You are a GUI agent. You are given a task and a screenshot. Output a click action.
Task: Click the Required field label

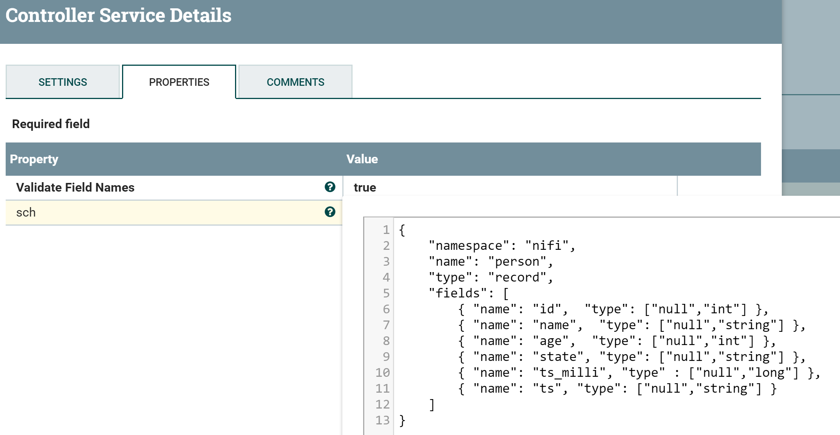[50, 124]
